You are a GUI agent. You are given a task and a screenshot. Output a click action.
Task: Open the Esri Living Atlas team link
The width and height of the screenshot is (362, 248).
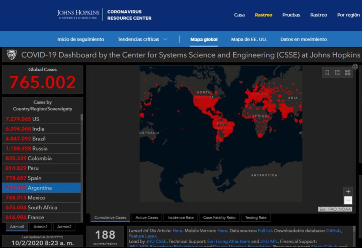tap(229, 241)
